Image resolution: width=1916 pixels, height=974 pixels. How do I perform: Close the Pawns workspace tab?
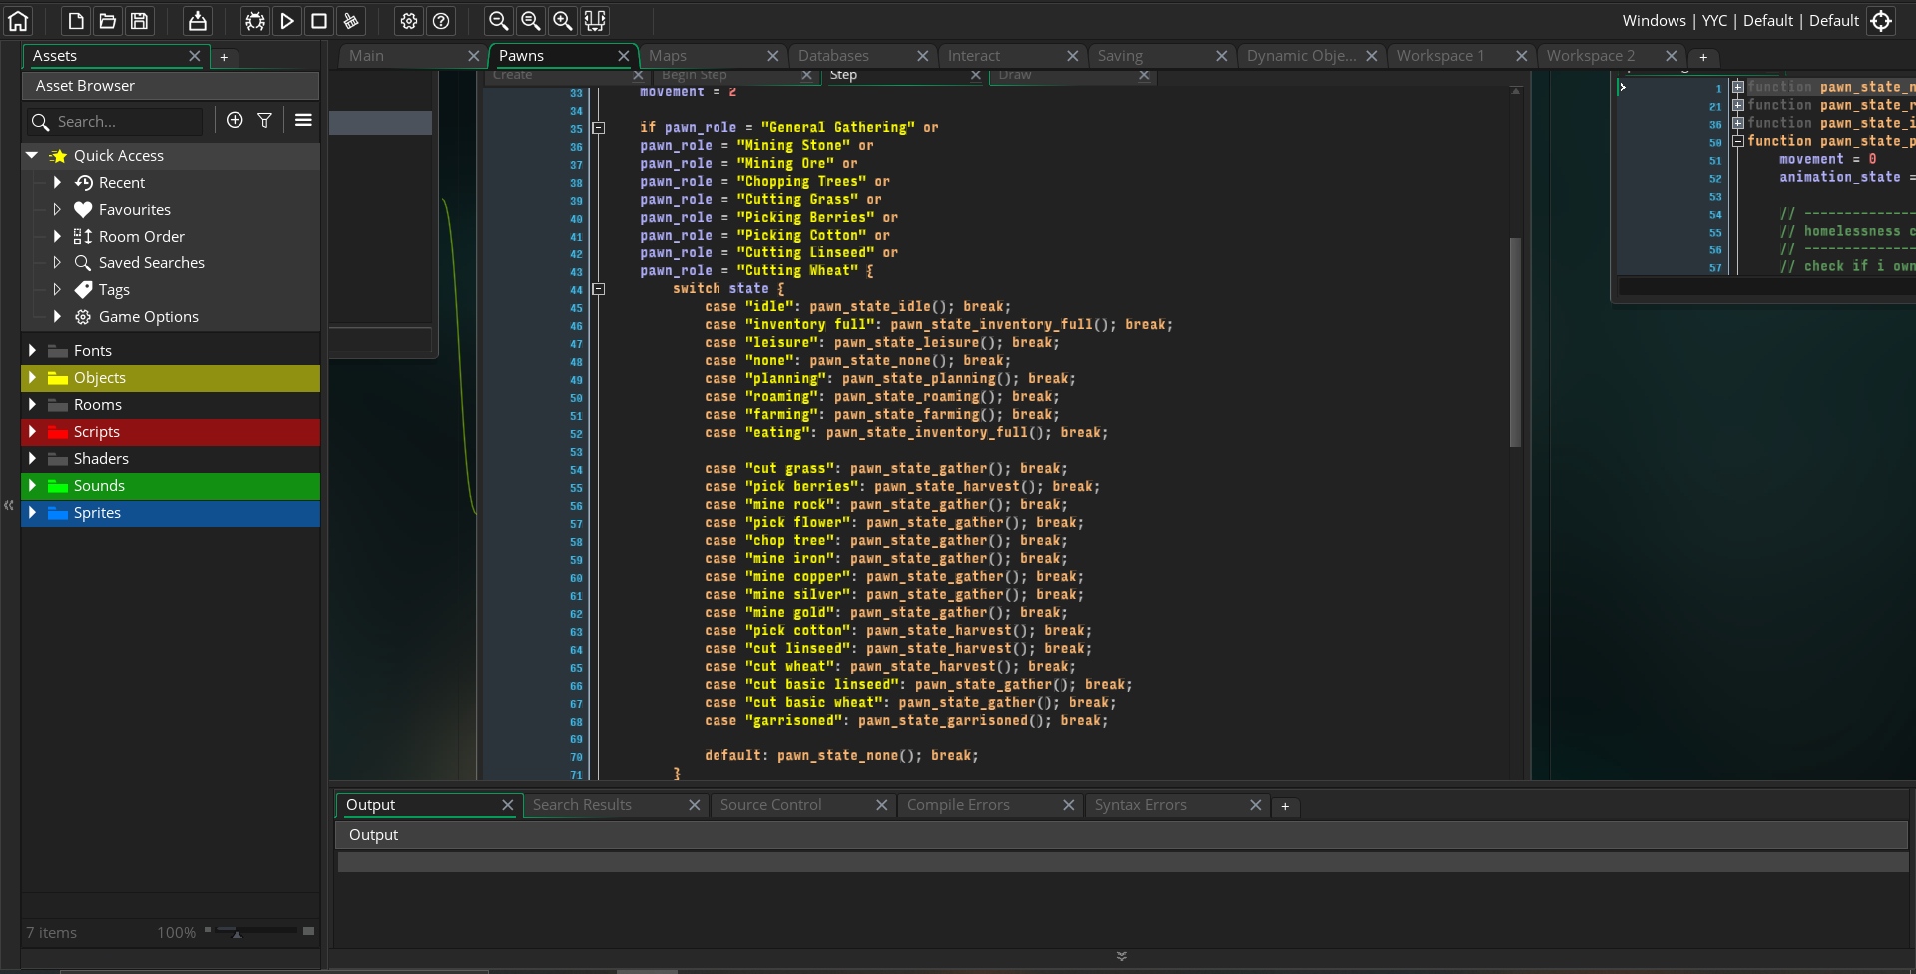click(x=624, y=56)
